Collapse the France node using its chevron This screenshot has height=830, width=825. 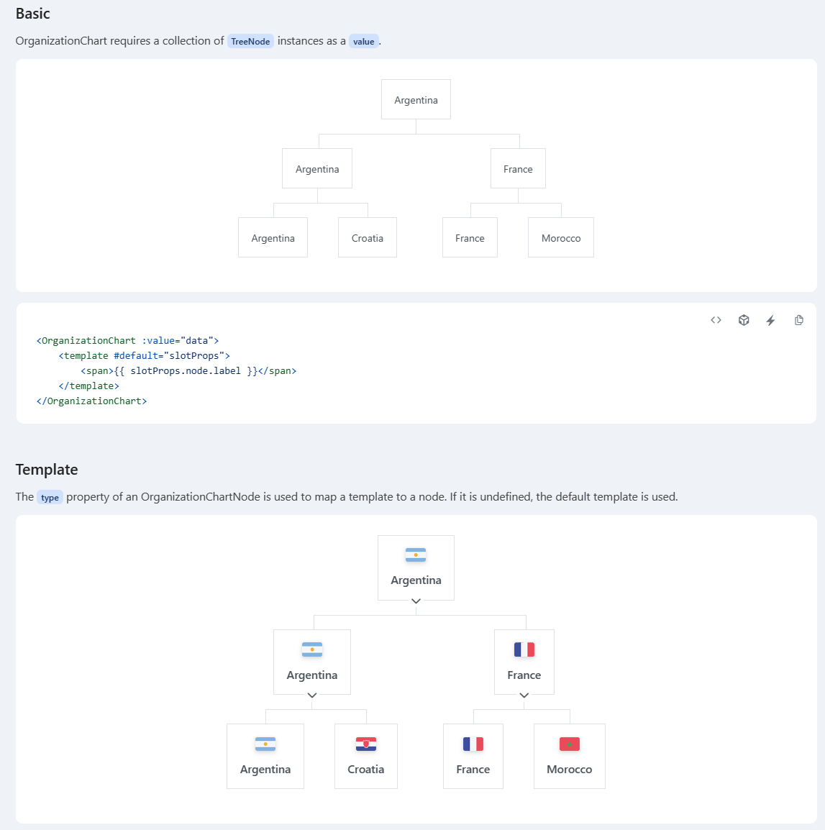524,695
